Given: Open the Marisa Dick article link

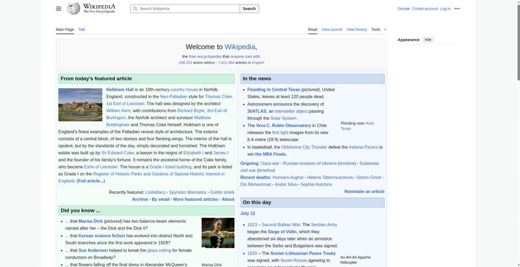Looking at the screenshot, I should pyautogui.click(x=90, y=221).
